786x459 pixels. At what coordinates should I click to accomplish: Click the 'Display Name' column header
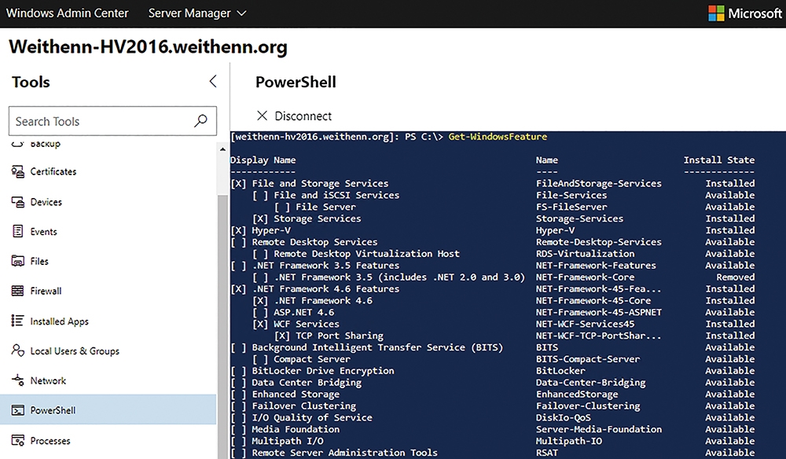263,160
